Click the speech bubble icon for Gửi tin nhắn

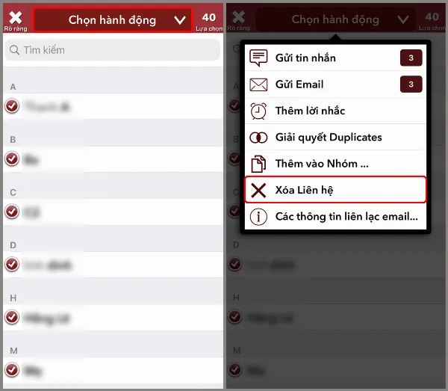[x=258, y=58]
